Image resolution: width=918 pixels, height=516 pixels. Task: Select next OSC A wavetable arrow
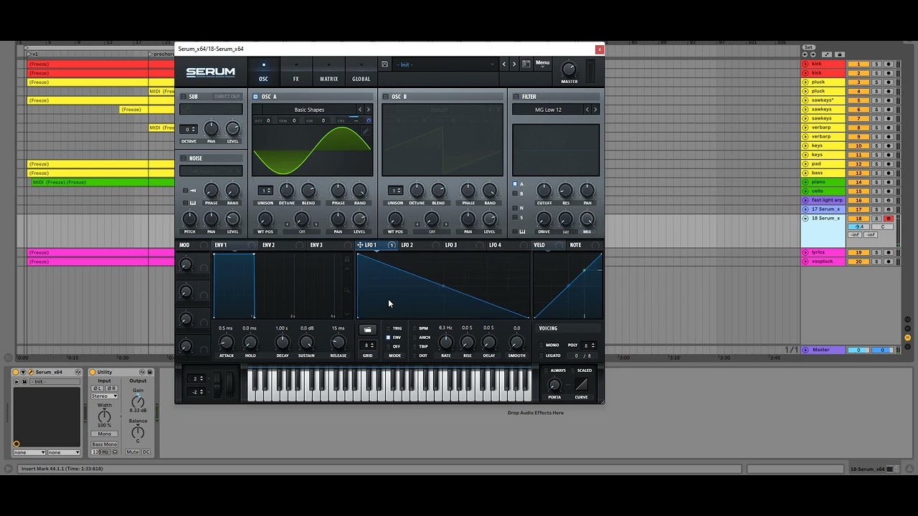click(369, 110)
